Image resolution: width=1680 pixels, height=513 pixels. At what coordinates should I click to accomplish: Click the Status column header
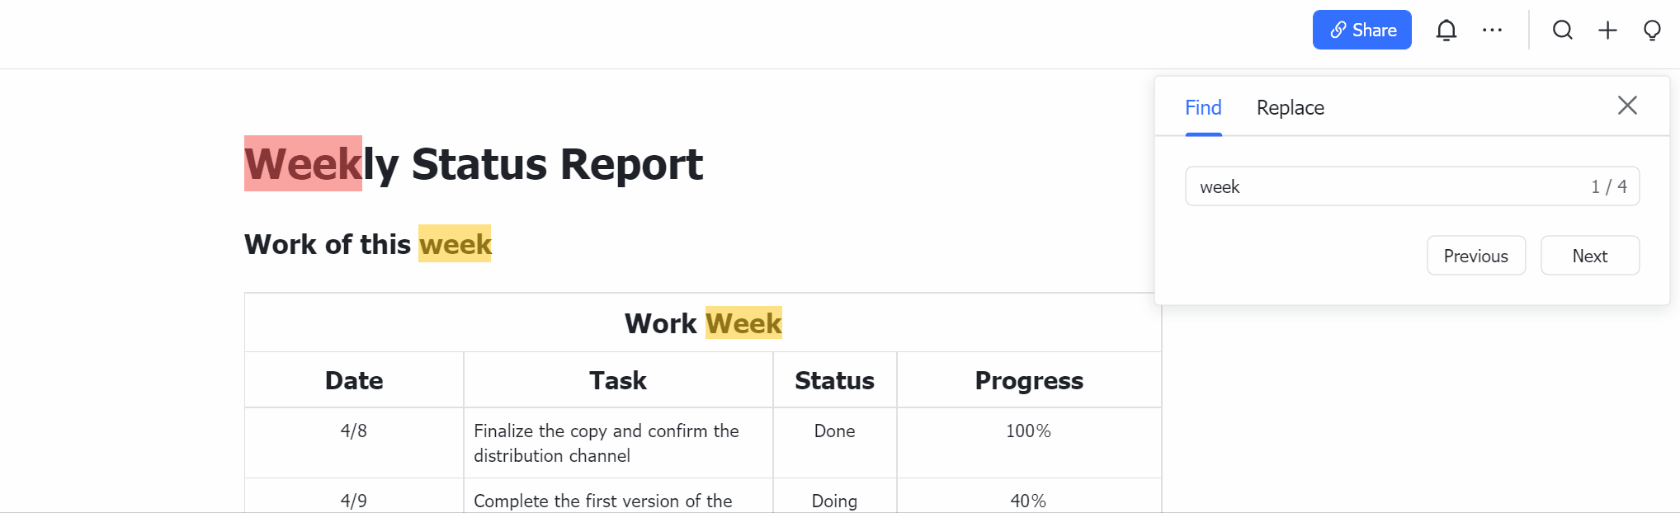pyautogui.click(x=834, y=380)
